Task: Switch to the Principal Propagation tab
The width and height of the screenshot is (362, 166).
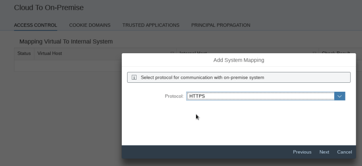Action: pyautogui.click(x=221, y=25)
